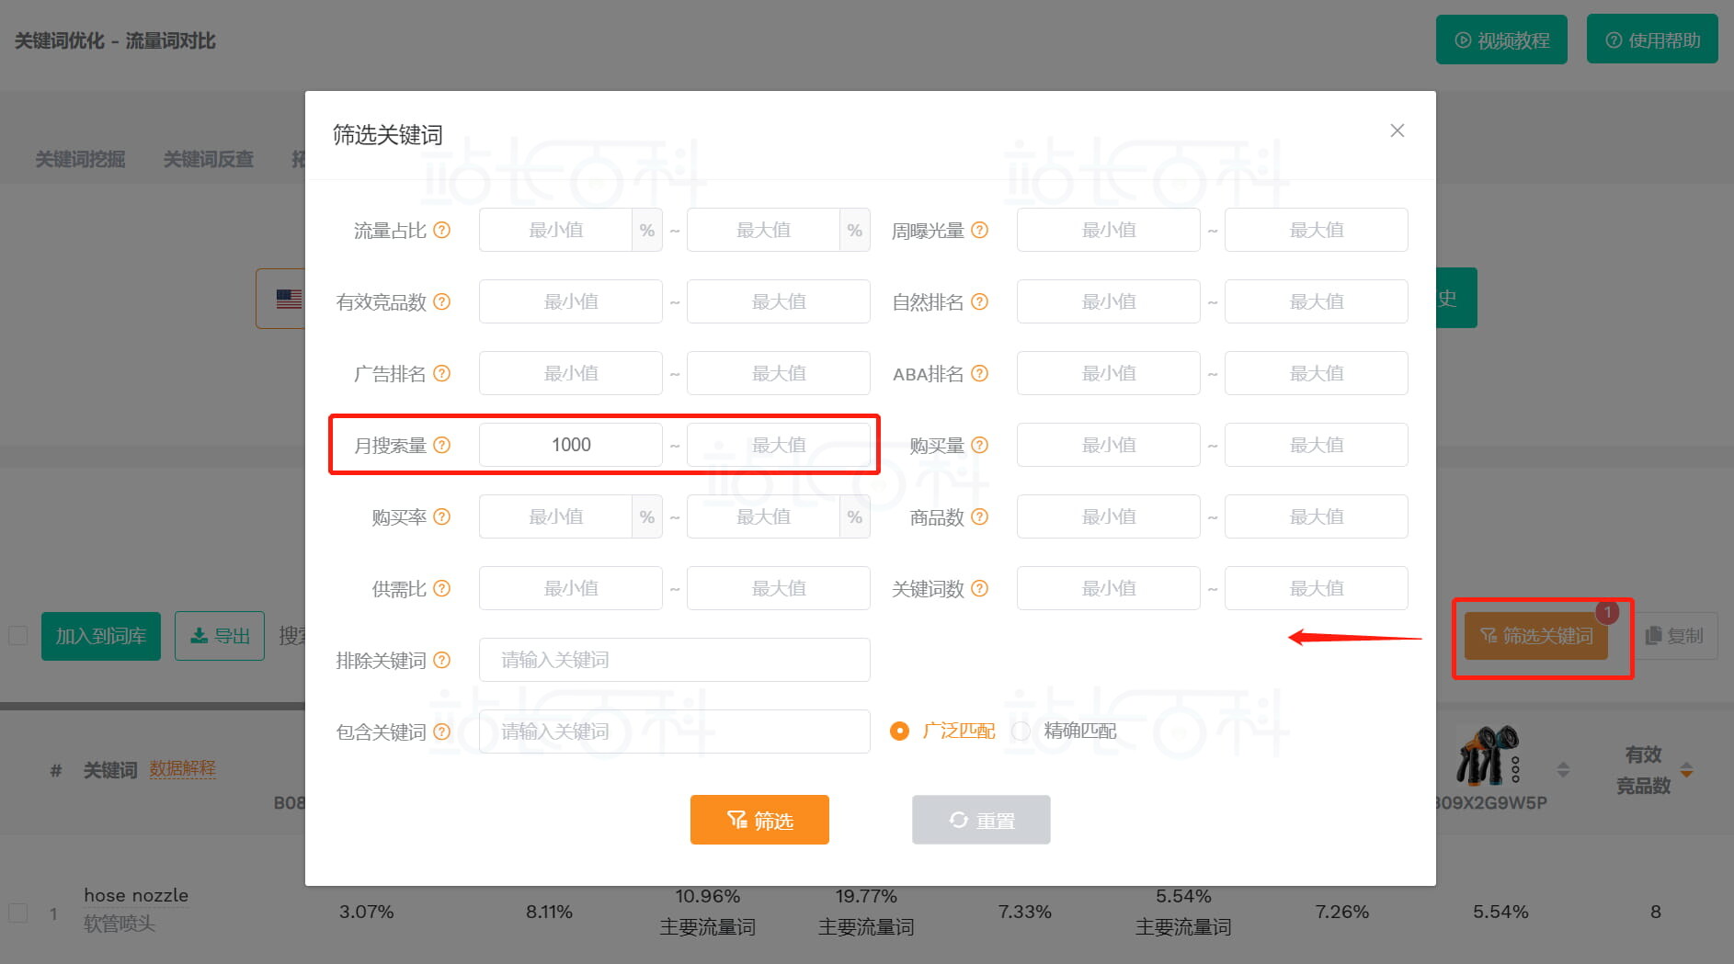Open the 月搜索量 help icon
The height and width of the screenshot is (964, 1734).
tap(442, 445)
